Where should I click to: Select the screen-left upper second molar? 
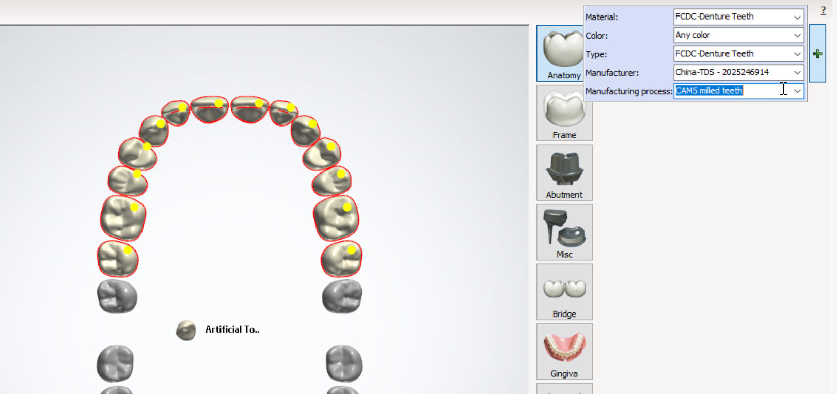(x=118, y=259)
